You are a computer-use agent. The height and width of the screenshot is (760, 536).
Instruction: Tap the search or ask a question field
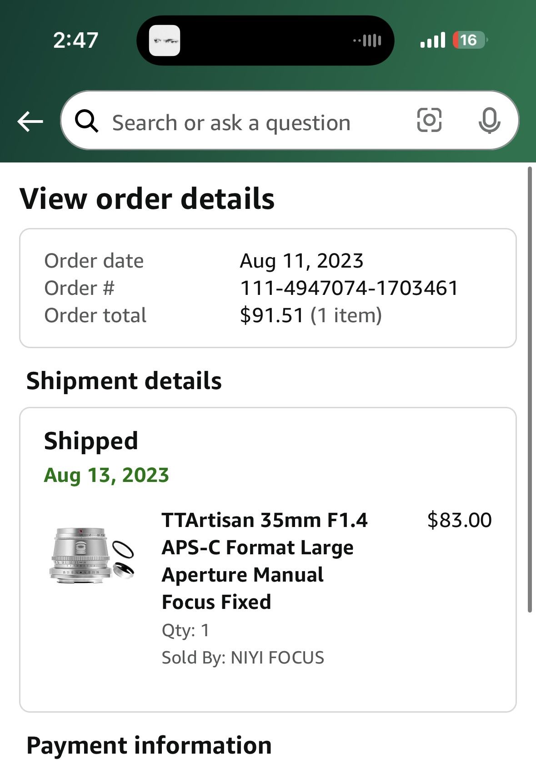(x=232, y=122)
